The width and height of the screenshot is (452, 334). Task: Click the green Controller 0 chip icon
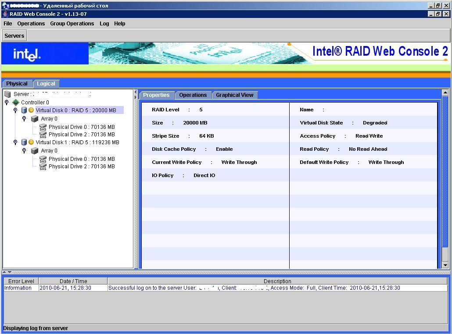pos(16,103)
